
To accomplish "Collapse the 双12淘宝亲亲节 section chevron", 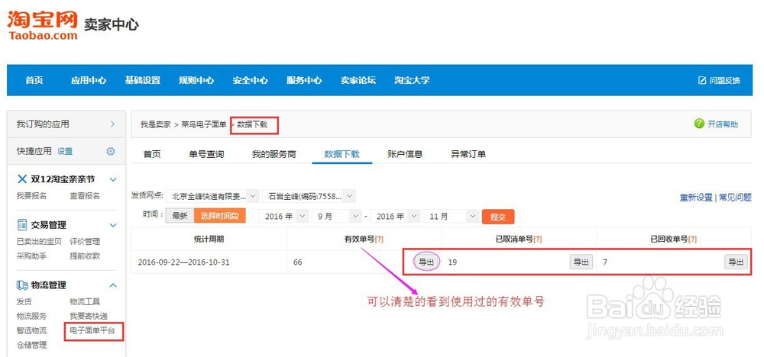I will (113, 179).
